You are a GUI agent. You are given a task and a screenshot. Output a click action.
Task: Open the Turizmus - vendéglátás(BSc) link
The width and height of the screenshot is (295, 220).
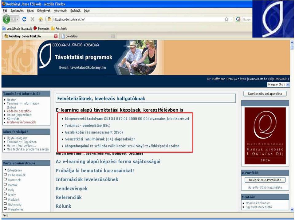click(x=88, y=126)
